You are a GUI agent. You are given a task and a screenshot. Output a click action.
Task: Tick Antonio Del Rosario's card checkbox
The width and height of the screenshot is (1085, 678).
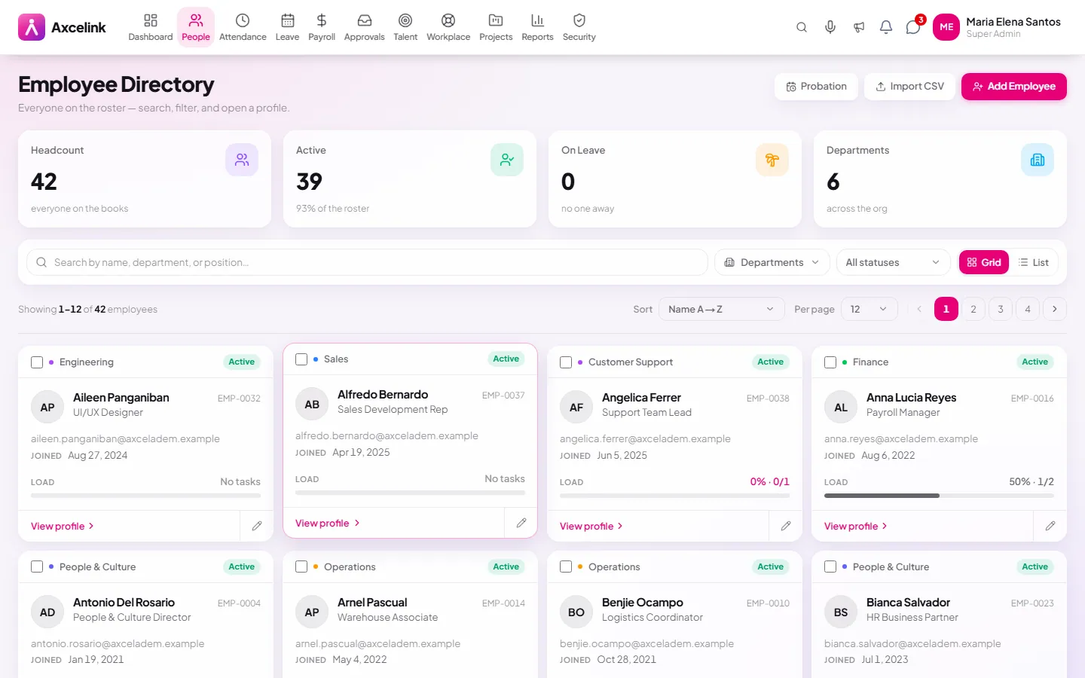(x=37, y=567)
